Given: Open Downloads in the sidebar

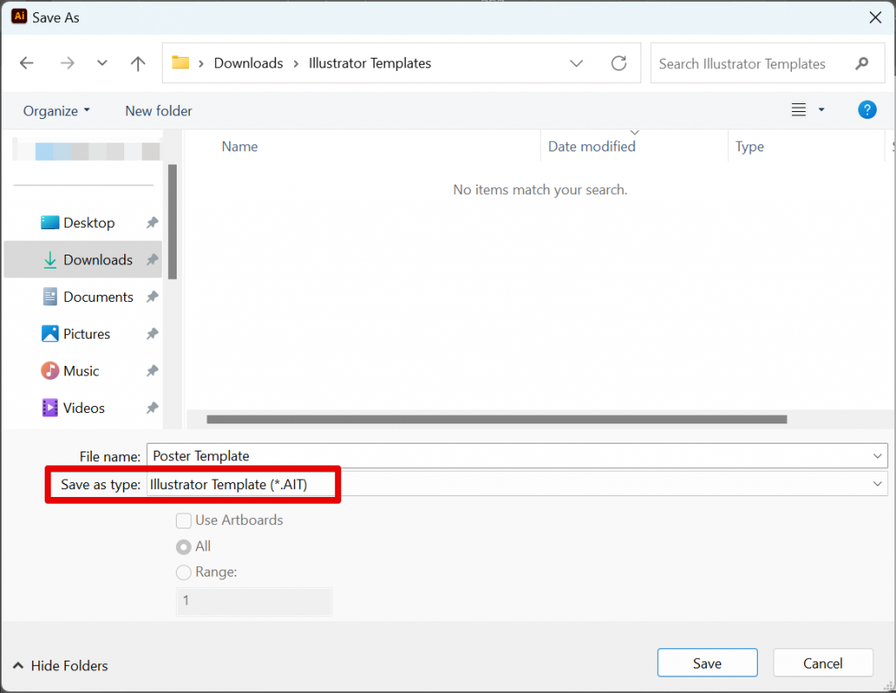Looking at the screenshot, I should (97, 260).
